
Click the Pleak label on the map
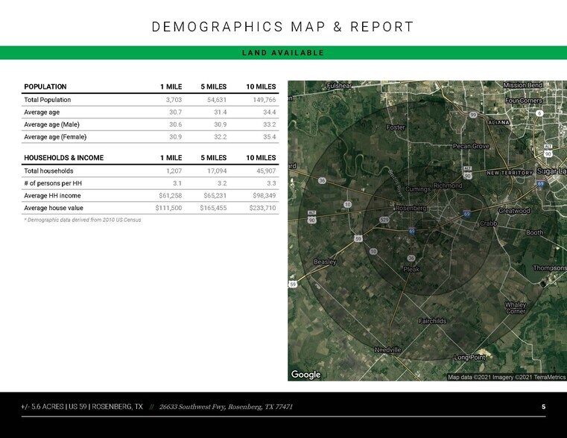pyautogui.click(x=411, y=269)
